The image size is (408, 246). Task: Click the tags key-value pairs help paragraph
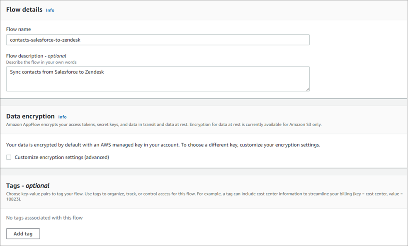click(x=204, y=196)
